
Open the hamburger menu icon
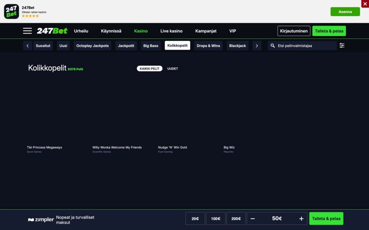tap(27, 31)
